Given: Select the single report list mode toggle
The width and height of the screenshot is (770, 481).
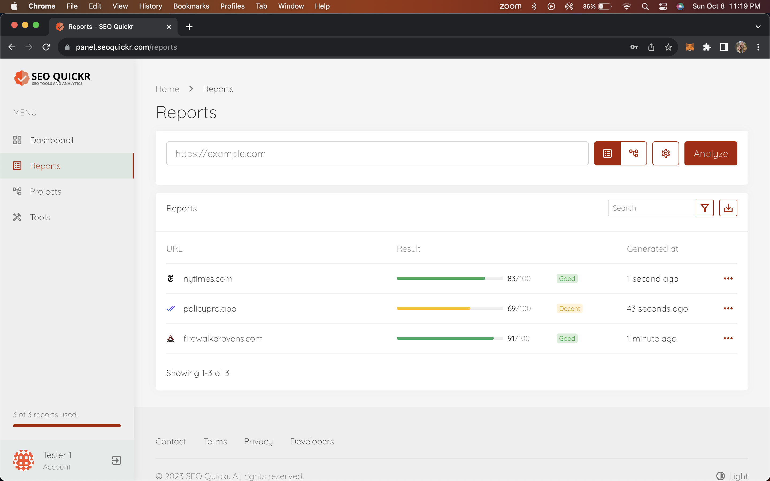Looking at the screenshot, I should tap(607, 153).
